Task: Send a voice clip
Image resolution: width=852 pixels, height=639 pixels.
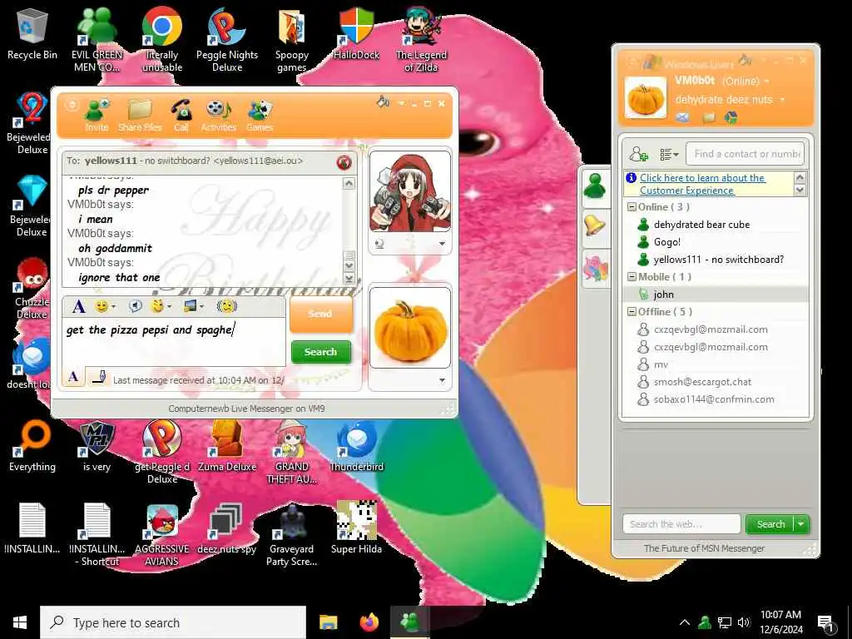Action: [136, 306]
